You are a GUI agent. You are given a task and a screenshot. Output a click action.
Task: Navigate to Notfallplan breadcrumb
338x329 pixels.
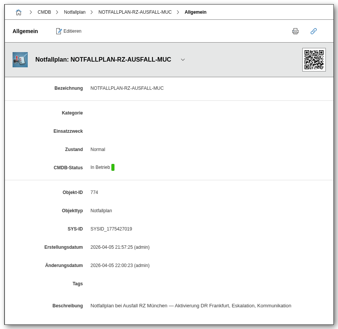coord(75,12)
